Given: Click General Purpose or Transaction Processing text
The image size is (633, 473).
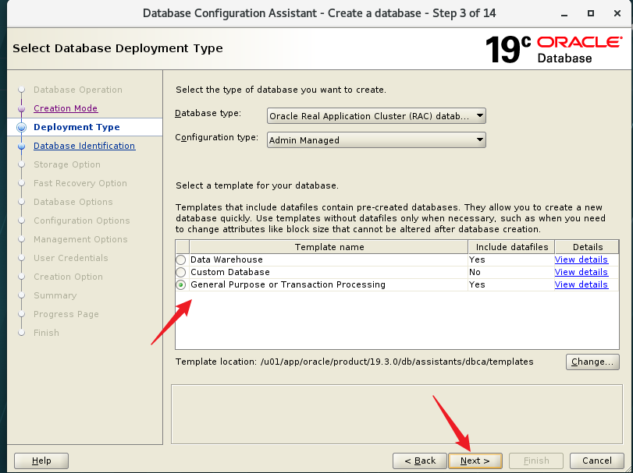Looking at the screenshot, I should click(x=288, y=285).
